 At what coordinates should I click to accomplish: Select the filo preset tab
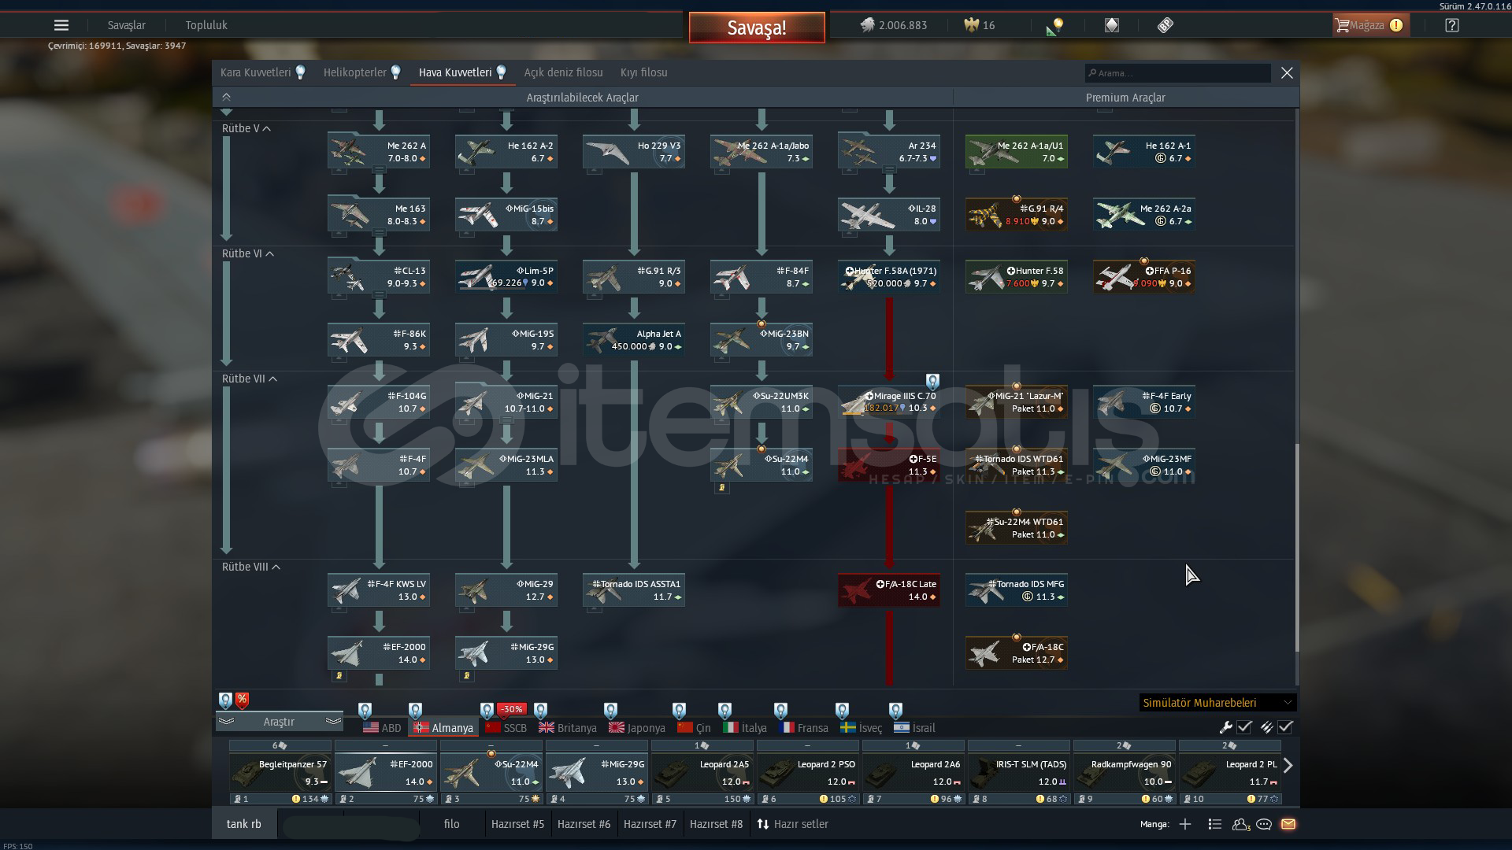tap(451, 824)
